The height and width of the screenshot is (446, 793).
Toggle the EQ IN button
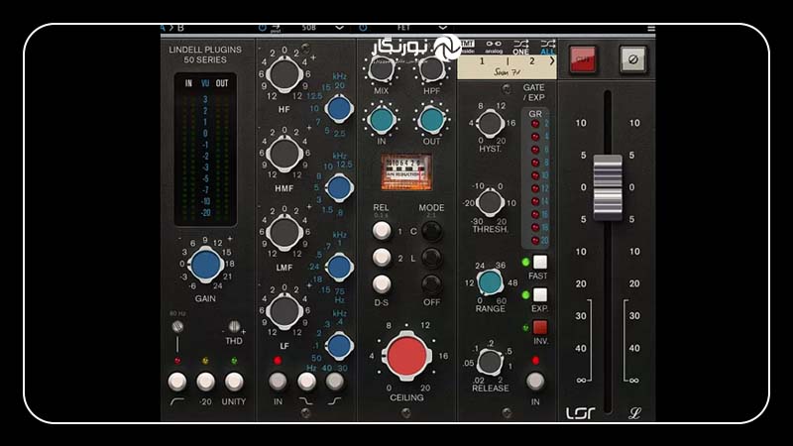(278, 382)
